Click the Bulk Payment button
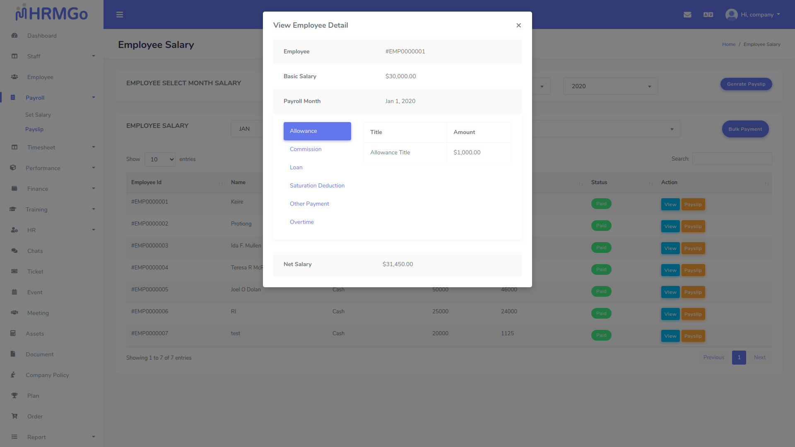795x447 pixels. click(745, 129)
